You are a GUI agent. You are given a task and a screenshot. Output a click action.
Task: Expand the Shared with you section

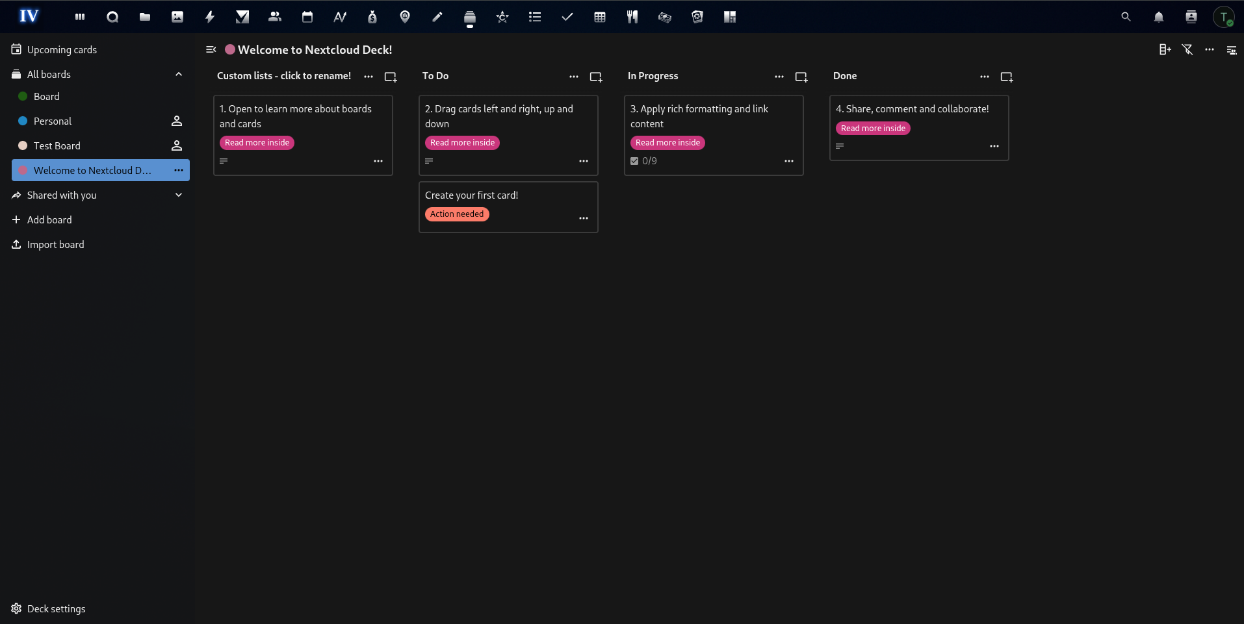tap(178, 195)
